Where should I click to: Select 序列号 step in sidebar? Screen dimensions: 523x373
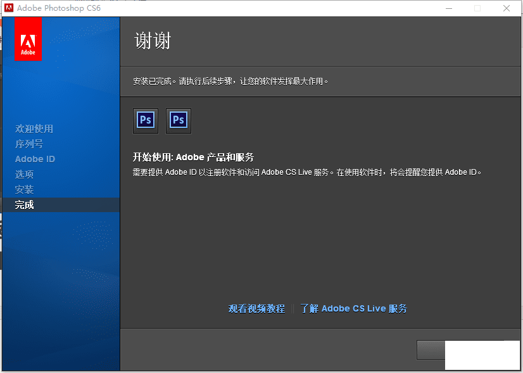point(29,144)
